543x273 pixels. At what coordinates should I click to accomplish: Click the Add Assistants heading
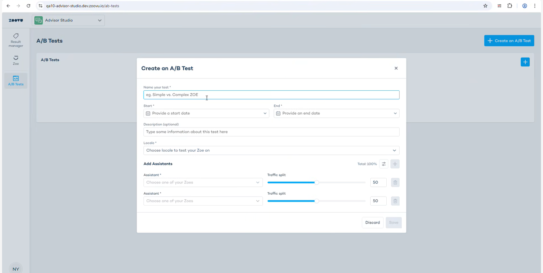click(158, 164)
